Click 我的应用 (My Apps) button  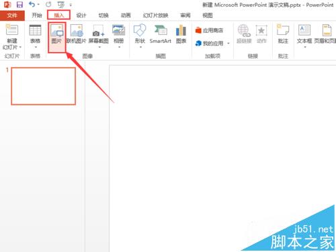coord(209,43)
